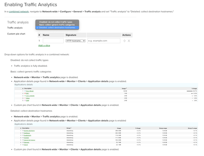The width and height of the screenshot is (204, 156).
Task: Click the move/drag handle icon in Actions
Action: coord(124,41)
